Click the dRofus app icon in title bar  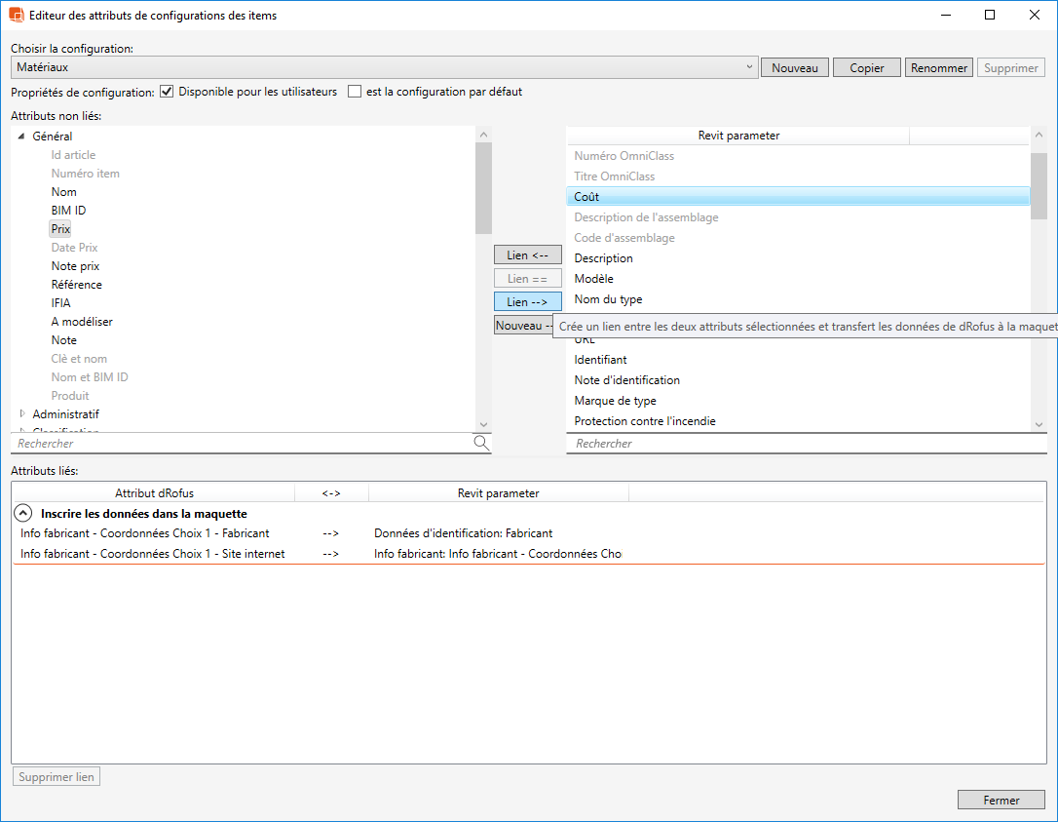click(x=17, y=16)
